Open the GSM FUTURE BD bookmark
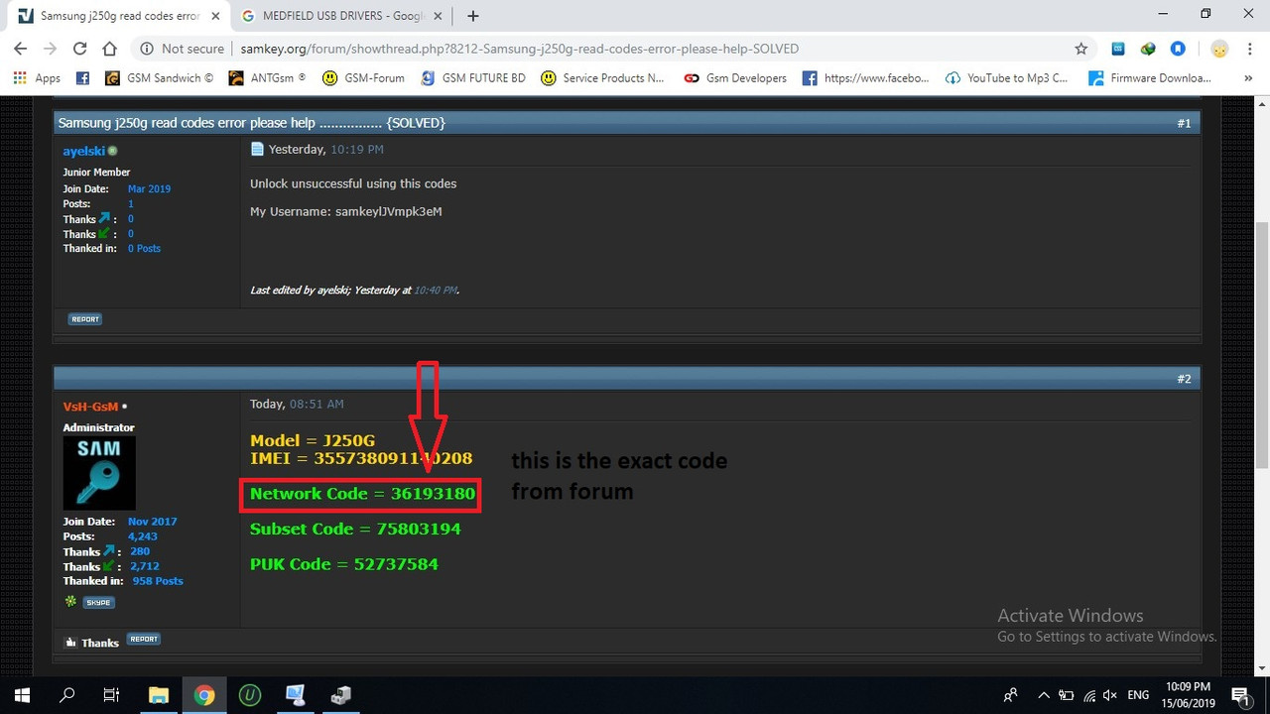Screen dimensions: 1270x714 [x=473, y=77]
